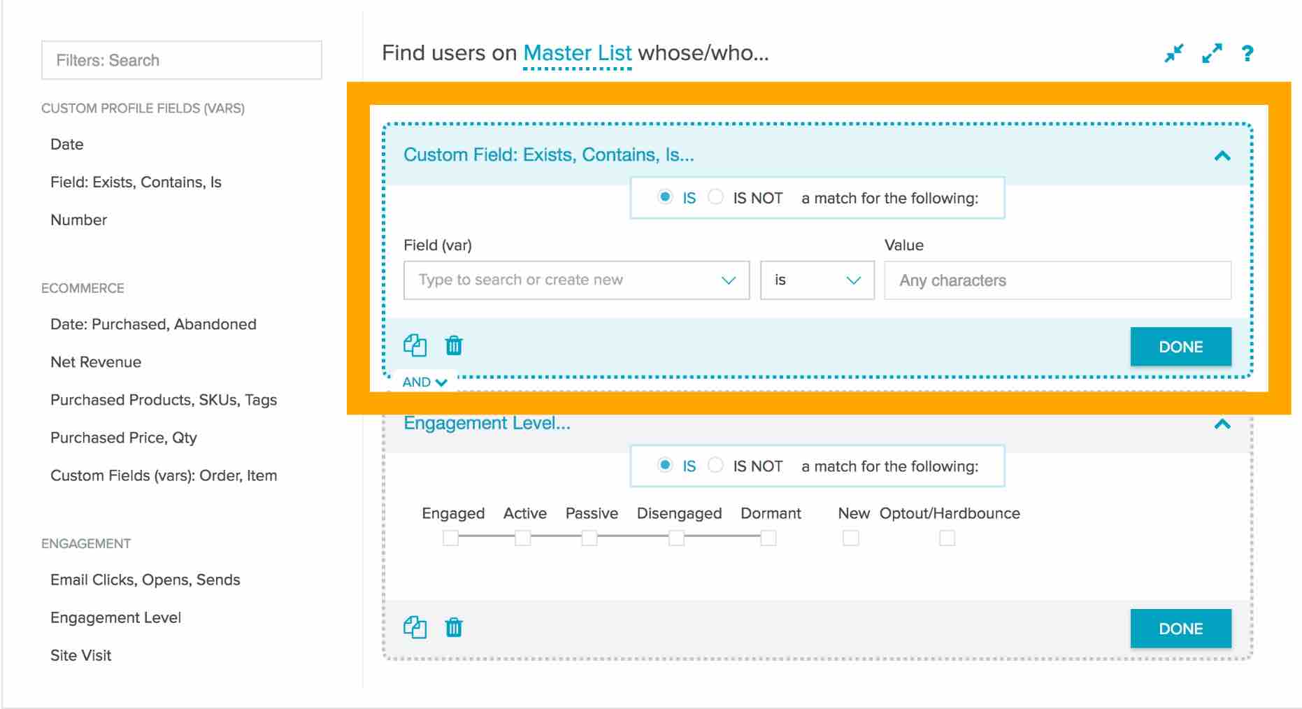Expand the AND connector dropdown
Image resolution: width=1302 pixels, height=709 pixels.
click(423, 382)
